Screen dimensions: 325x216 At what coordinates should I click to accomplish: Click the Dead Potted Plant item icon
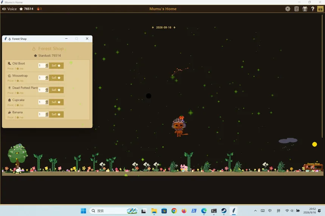pyautogui.click(x=9, y=87)
